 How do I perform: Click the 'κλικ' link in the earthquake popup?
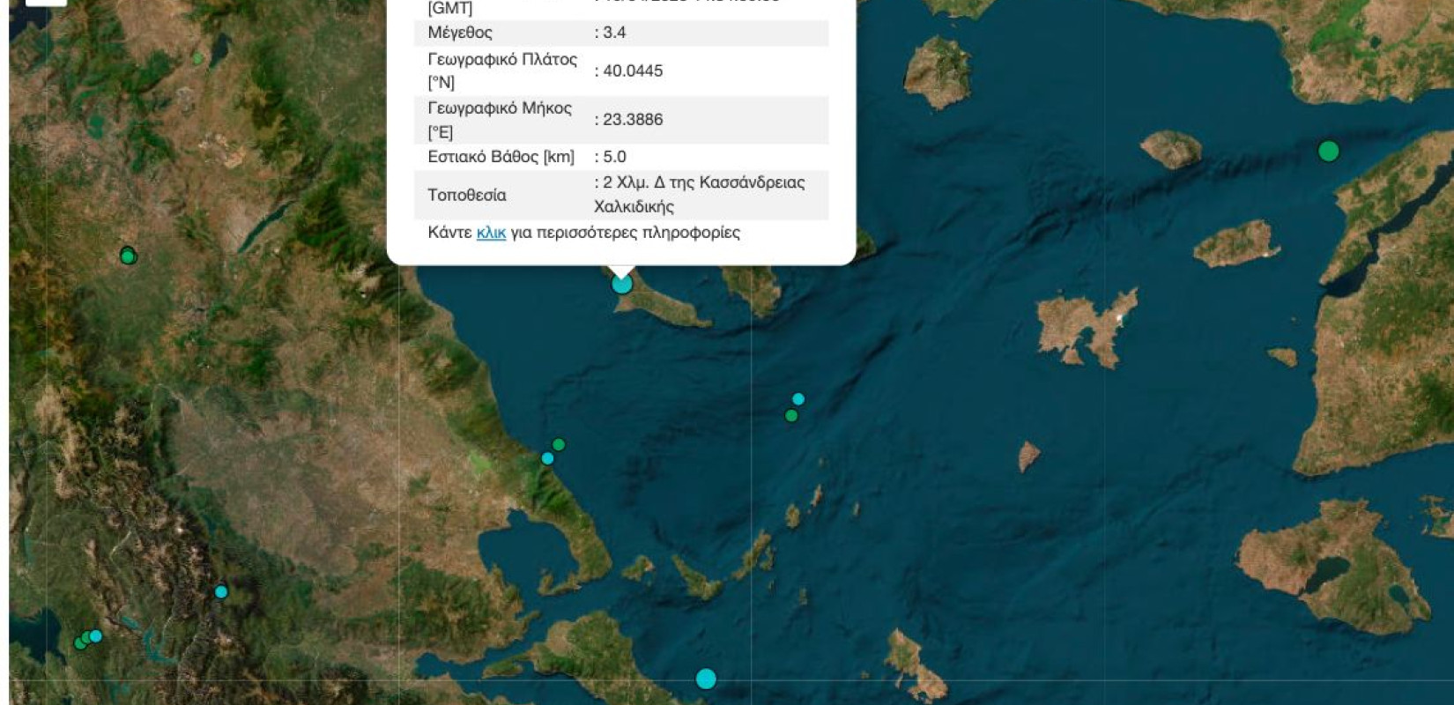(491, 233)
